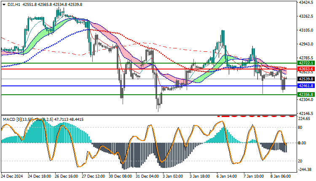This screenshot has width=316, height=181.
Task: Click the 3 Jan 18:00 time axis label
Action: [200, 176]
